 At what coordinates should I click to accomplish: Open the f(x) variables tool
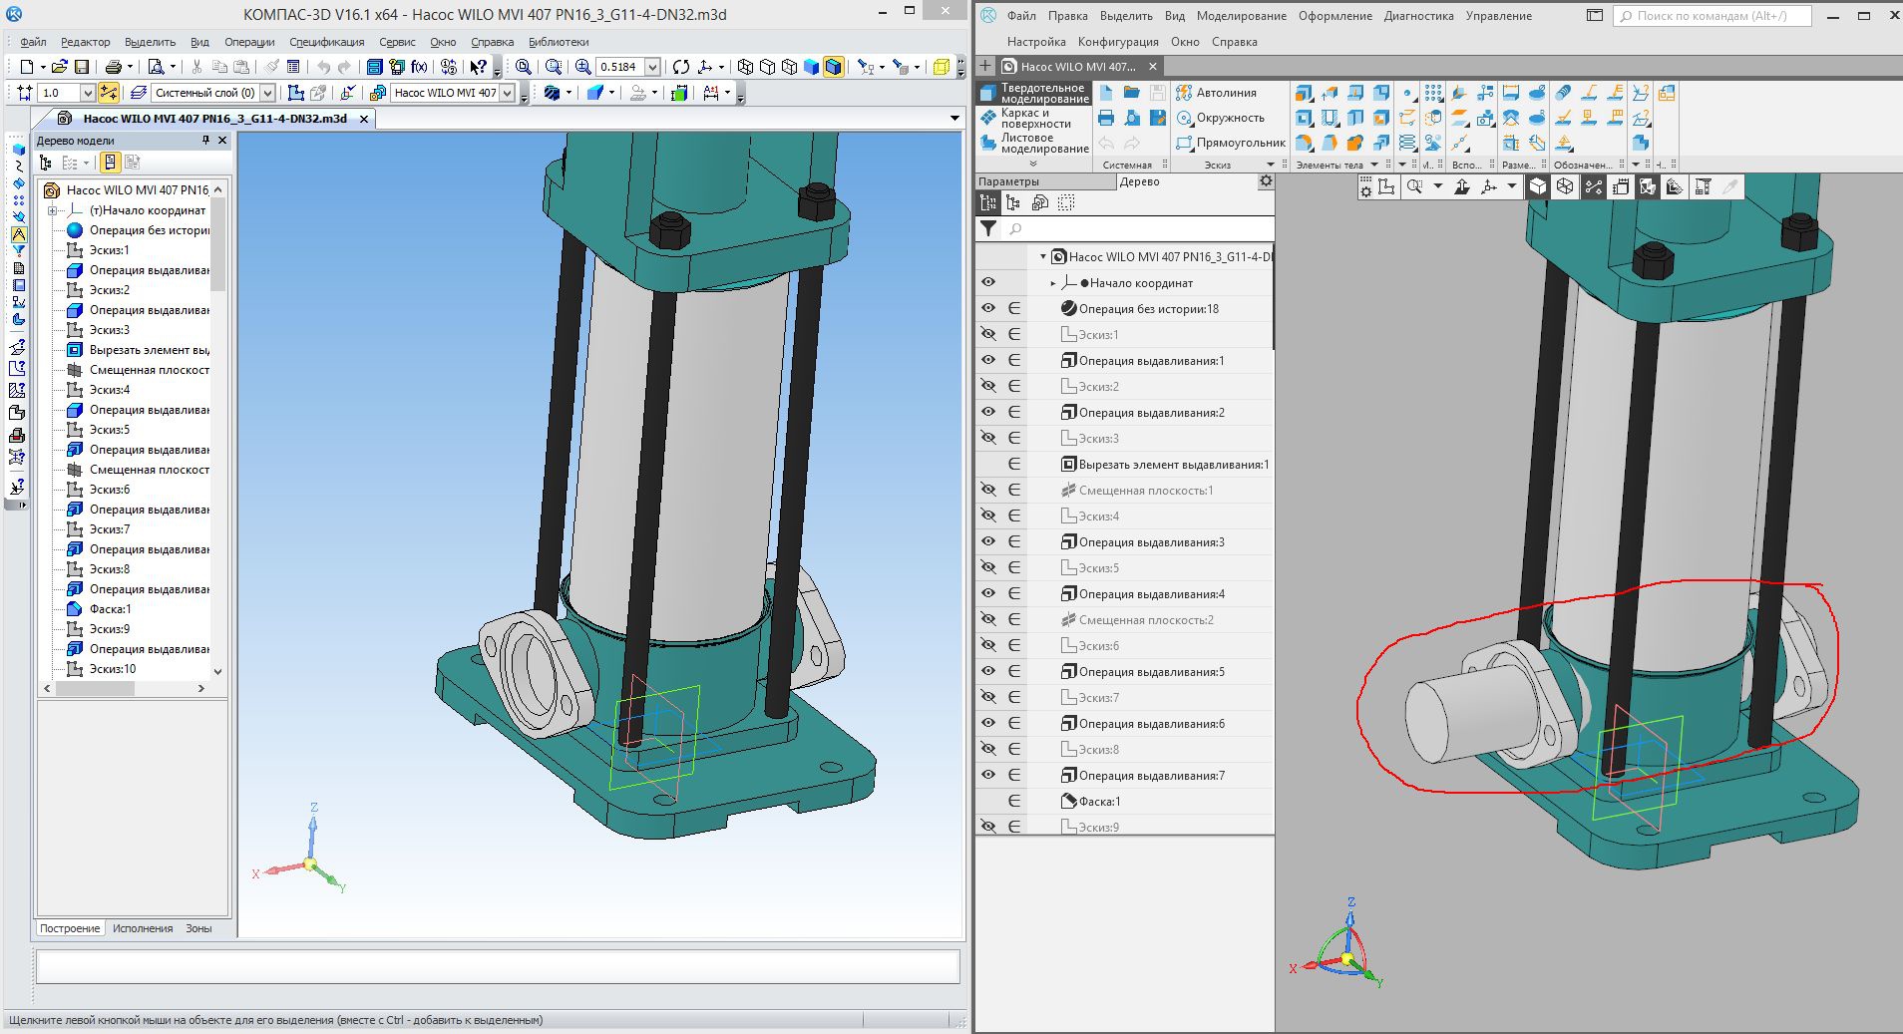point(419,67)
